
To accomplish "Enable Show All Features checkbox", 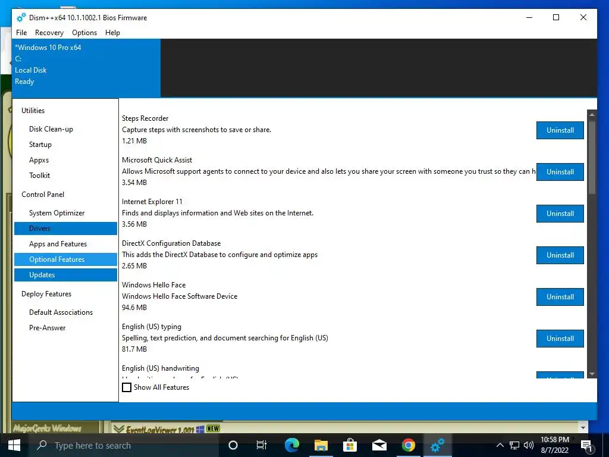I will click(x=127, y=387).
